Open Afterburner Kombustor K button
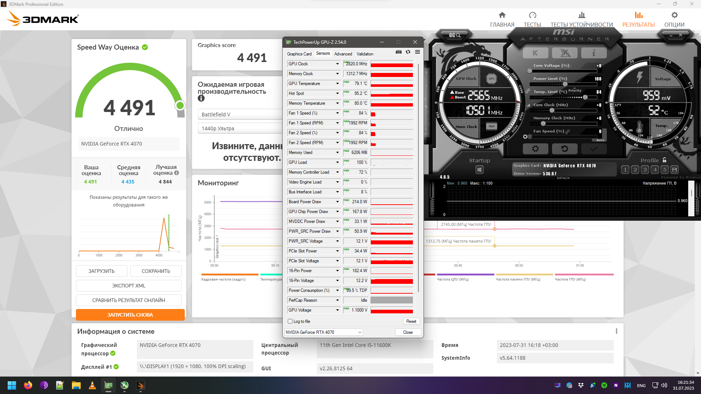701x394 pixels. point(535,53)
